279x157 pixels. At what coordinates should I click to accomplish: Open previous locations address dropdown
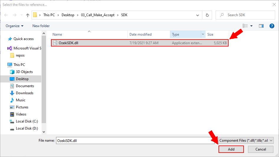coord(198,15)
